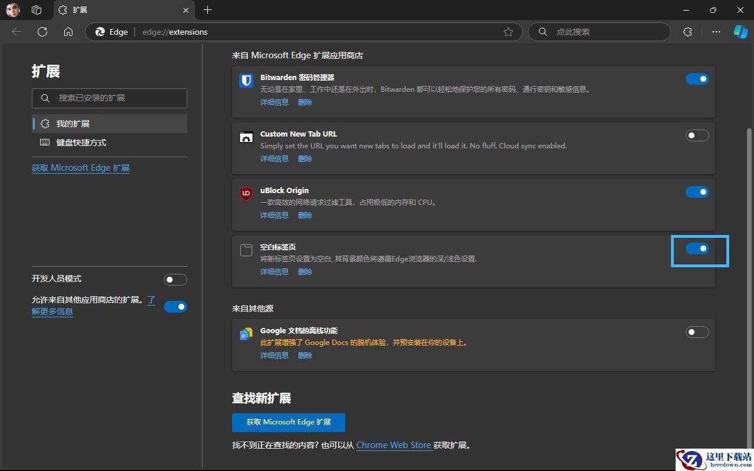The image size is (754, 471).
Task: Open 获取 Microsoft Edge 扩展 sidebar link
Action: 81,168
